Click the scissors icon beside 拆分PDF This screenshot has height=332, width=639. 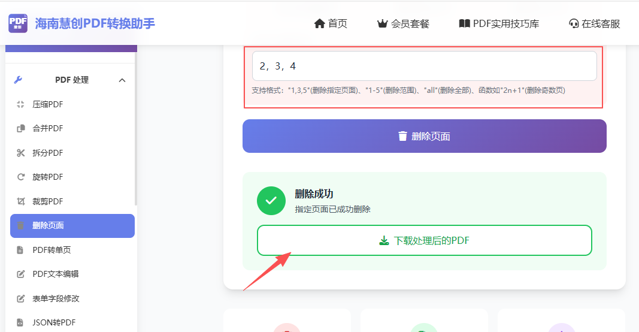pyautogui.click(x=20, y=153)
